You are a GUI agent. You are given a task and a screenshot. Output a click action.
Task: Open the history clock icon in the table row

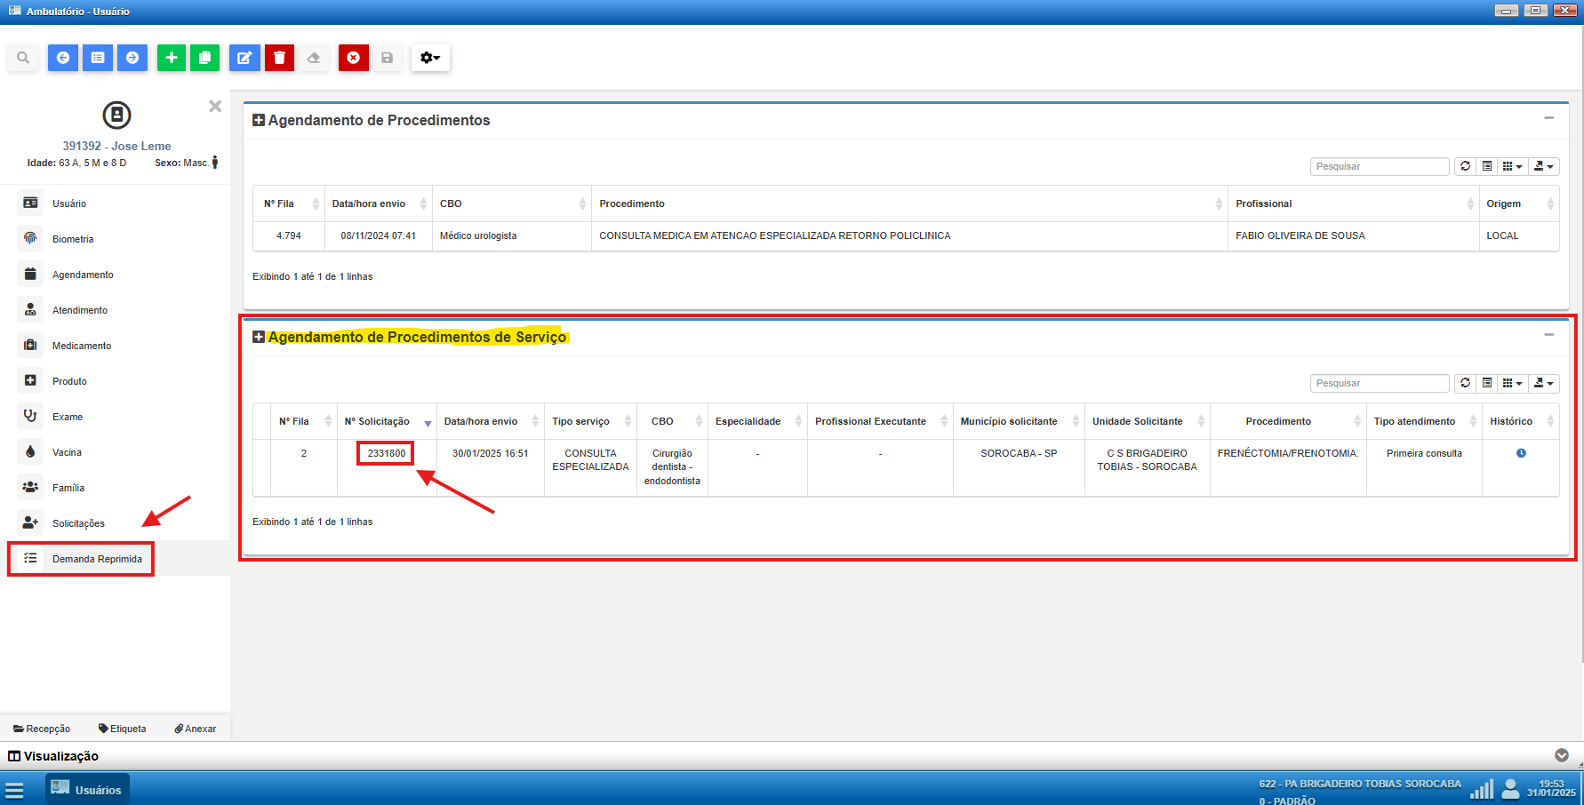(1521, 453)
